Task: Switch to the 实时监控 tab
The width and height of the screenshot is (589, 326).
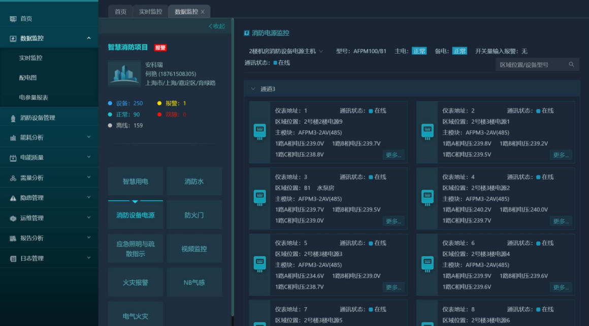Action: (151, 12)
